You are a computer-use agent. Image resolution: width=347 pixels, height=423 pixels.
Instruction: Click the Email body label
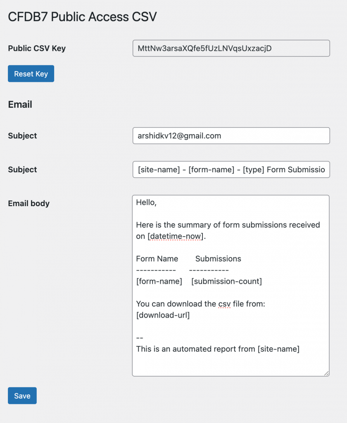click(x=29, y=204)
